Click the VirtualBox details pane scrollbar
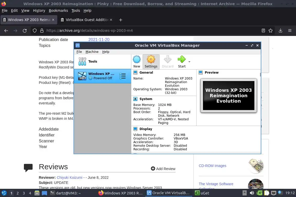Viewport: 296px width, 197px height. click(261, 75)
